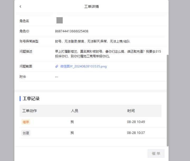Click the account abnormal type value text
Image resolution: width=190 pixels, height=161 pixels.
[x=93, y=41]
